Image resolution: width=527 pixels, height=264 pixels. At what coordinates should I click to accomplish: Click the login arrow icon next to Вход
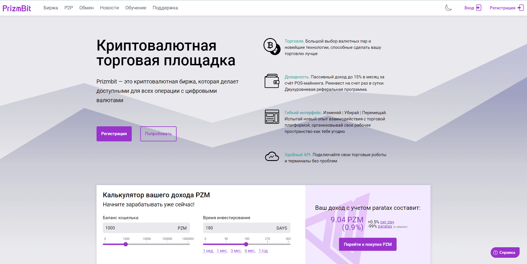pos(479,8)
